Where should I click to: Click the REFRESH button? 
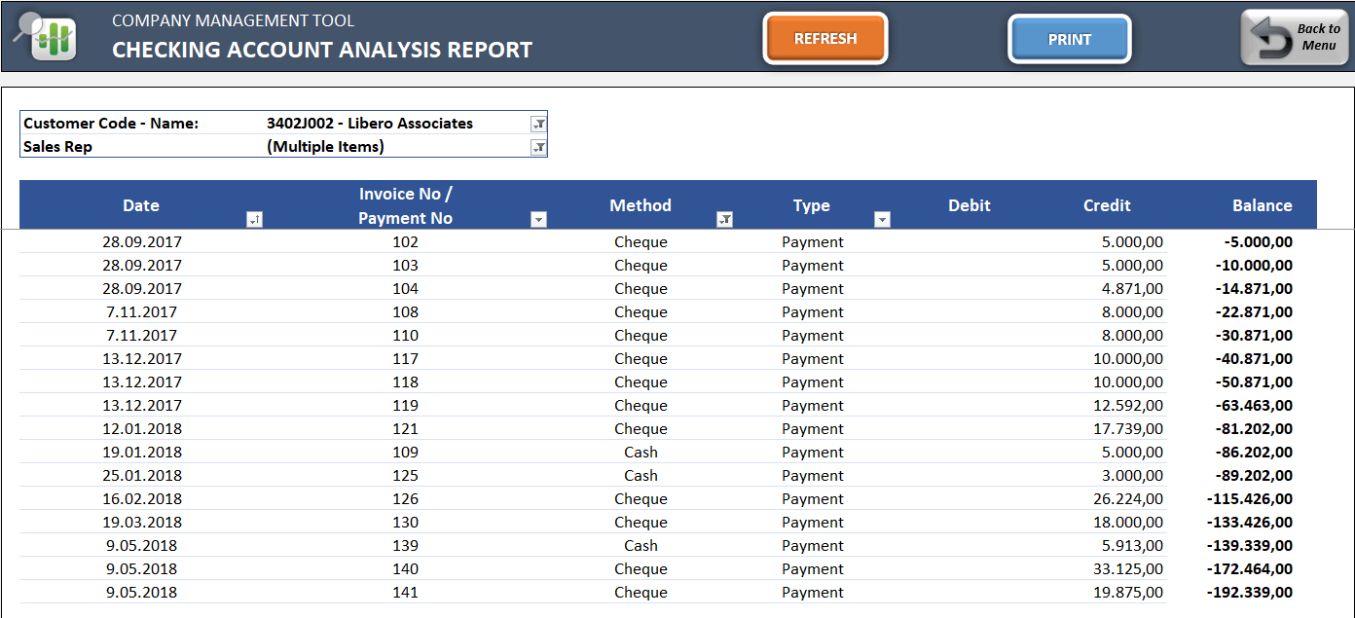(825, 39)
